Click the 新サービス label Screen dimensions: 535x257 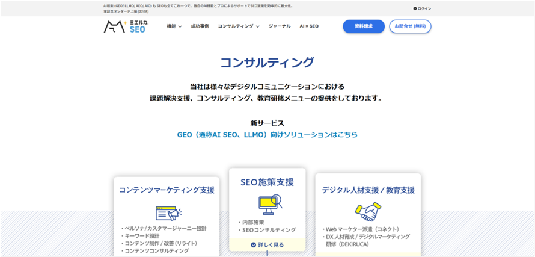(x=267, y=123)
